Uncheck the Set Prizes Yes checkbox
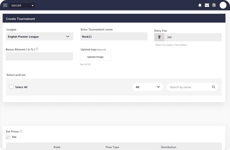This screenshot has height=150, width=230. 8,137
